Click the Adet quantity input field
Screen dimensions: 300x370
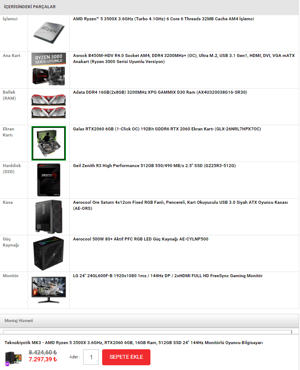91,357
